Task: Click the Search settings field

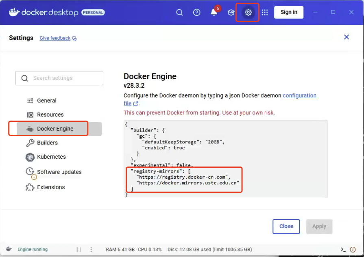Action: [59, 78]
